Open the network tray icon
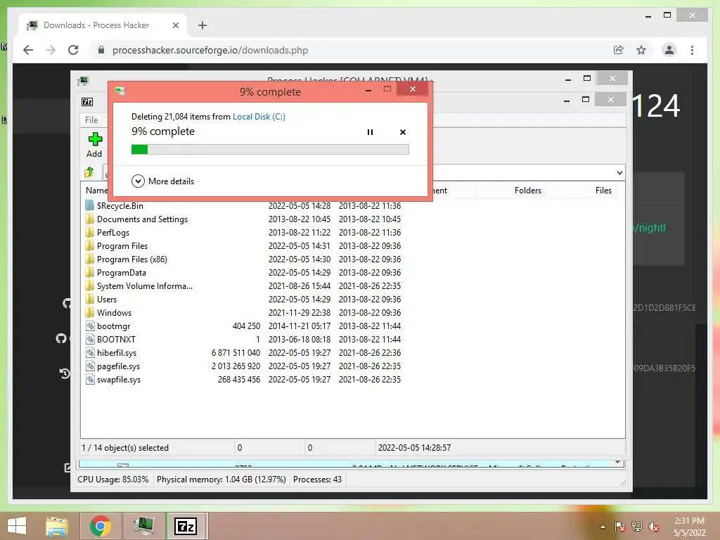The height and width of the screenshot is (540, 720). tap(636, 527)
